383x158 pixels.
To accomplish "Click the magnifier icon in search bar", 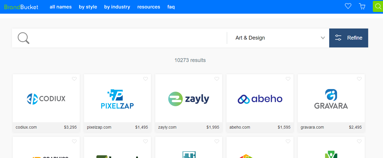I will pos(24,38).
